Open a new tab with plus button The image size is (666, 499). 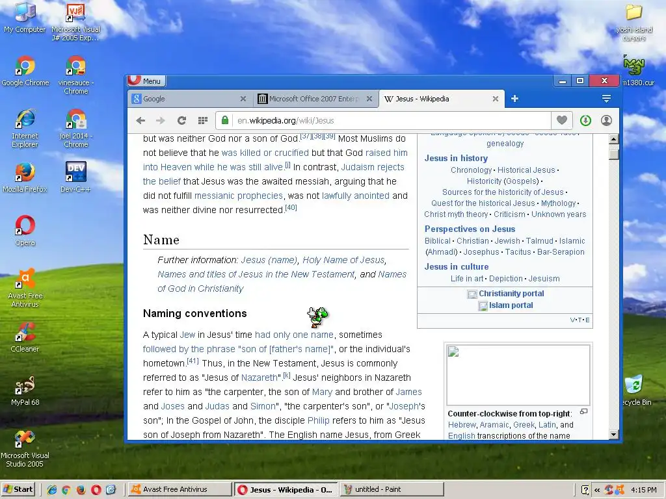coord(514,99)
